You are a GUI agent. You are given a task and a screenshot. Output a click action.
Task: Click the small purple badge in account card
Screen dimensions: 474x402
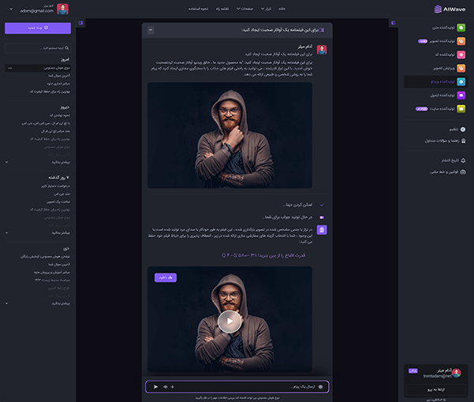click(x=413, y=370)
